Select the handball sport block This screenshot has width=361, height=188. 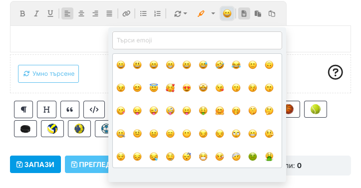point(79,129)
